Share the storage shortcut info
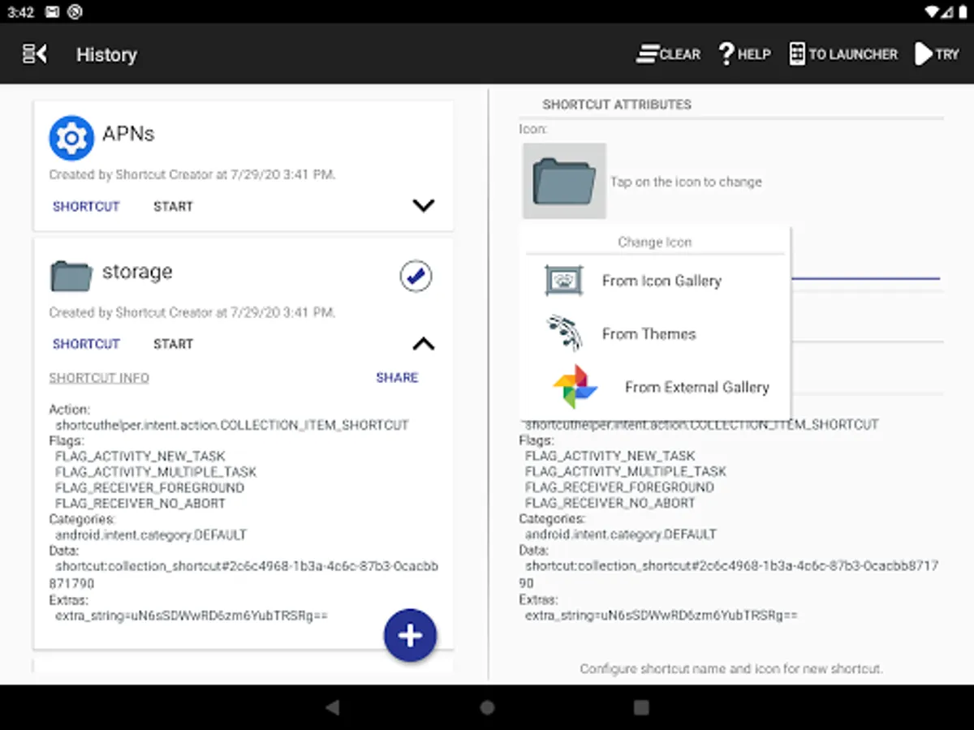Viewport: 974px width, 730px height. pyautogui.click(x=397, y=377)
